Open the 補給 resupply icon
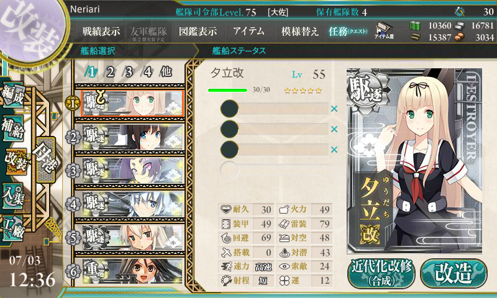Image resolution: width=497 pixels, height=298 pixels. 12,128
